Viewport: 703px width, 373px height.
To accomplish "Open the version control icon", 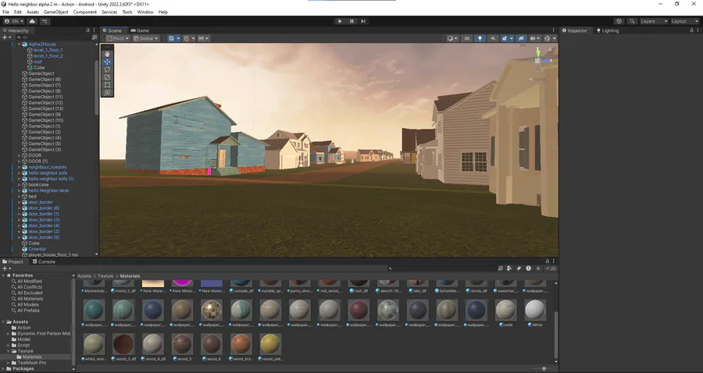I will [45, 21].
